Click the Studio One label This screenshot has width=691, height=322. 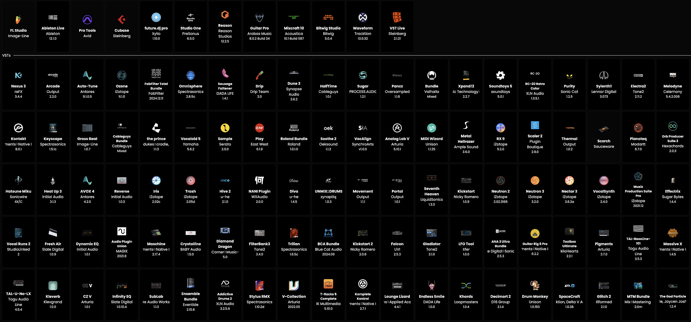191,28
